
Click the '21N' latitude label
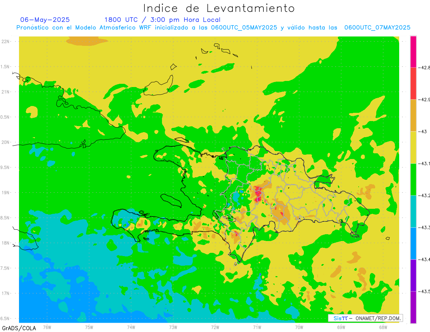(x=6, y=92)
